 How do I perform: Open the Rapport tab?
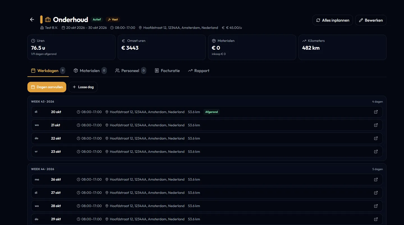199,71
